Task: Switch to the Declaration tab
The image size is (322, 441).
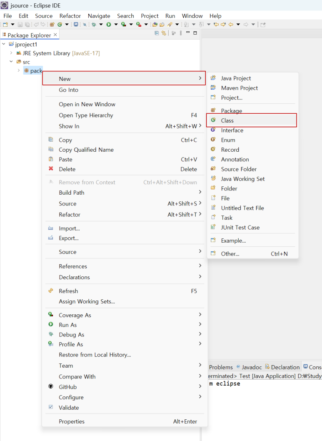Action: tap(282, 367)
